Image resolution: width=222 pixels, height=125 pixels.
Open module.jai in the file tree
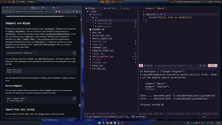coord(104,26)
